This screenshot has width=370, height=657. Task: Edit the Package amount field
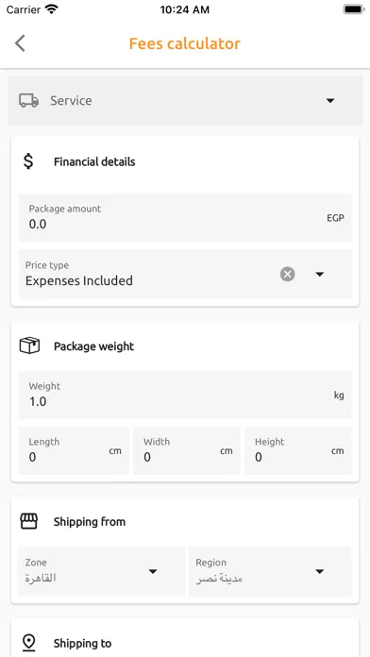coord(185,217)
